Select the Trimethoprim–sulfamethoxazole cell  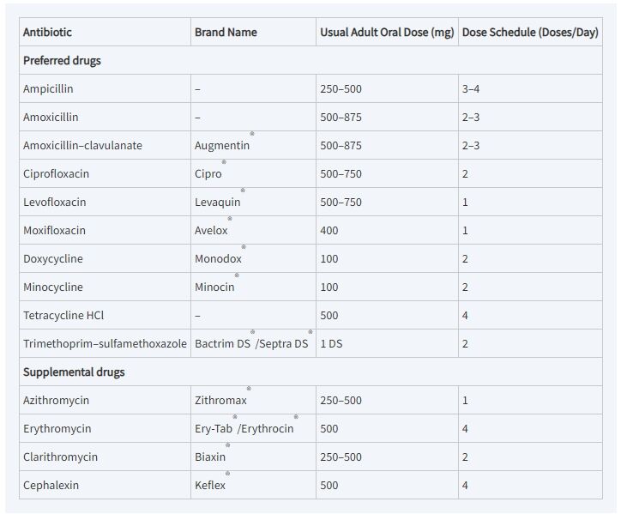coord(105,343)
